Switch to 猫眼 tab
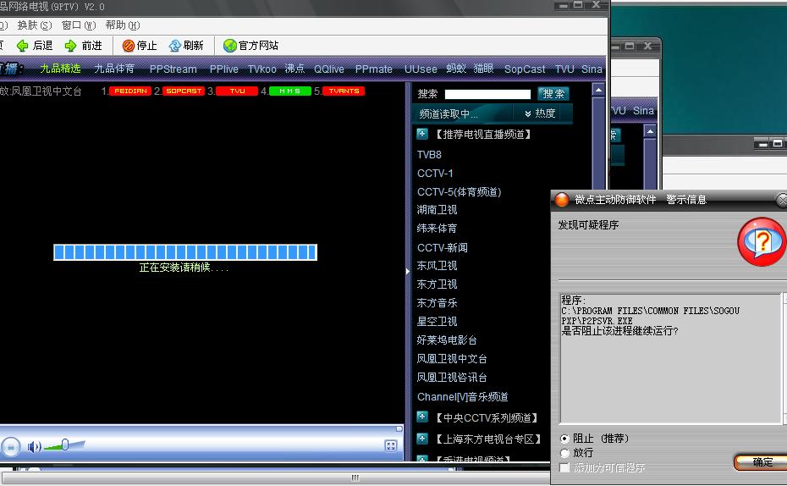Image resolution: width=787 pixels, height=486 pixels. click(484, 69)
